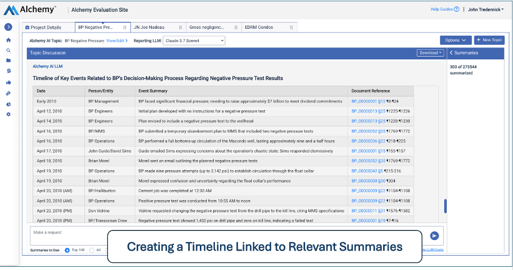Image resolution: width=513 pixels, height=270 pixels.
Task: Click the drag handle on BP Negative Pre... tab
Action: pyautogui.click(x=125, y=27)
